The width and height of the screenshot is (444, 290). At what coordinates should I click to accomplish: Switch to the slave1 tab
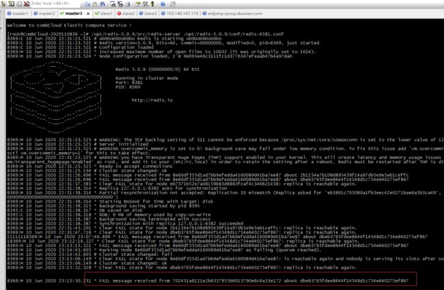(104, 13)
